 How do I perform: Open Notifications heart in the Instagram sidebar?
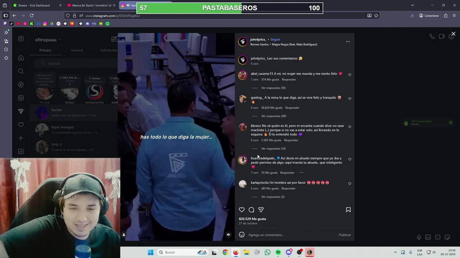(21, 125)
